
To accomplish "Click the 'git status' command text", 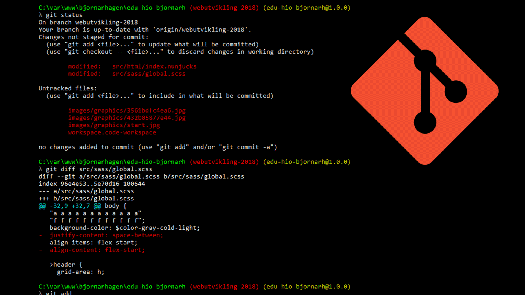I will click(64, 15).
